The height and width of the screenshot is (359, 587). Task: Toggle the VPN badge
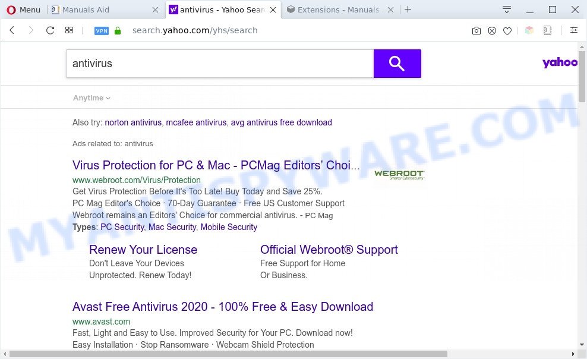[102, 31]
